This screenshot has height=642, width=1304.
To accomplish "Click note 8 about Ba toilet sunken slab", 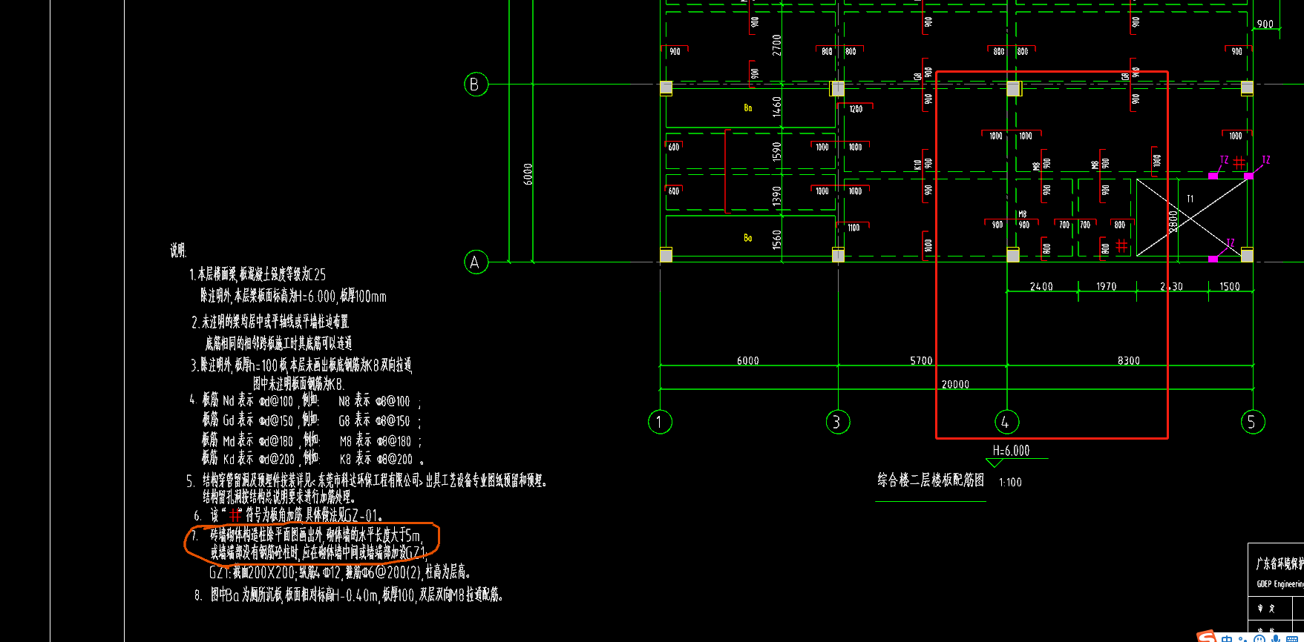I will tap(349, 595).
